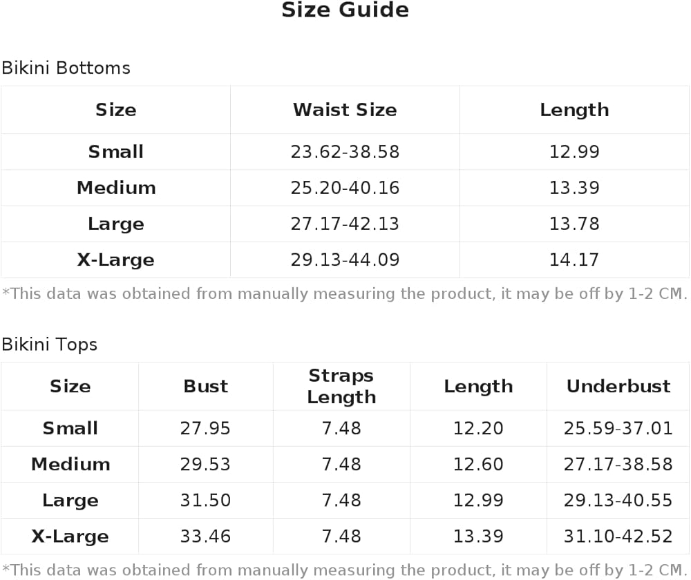Click the Small row in Bikini Bottoms
Screen dimensions: 691x580
[345, 152]
